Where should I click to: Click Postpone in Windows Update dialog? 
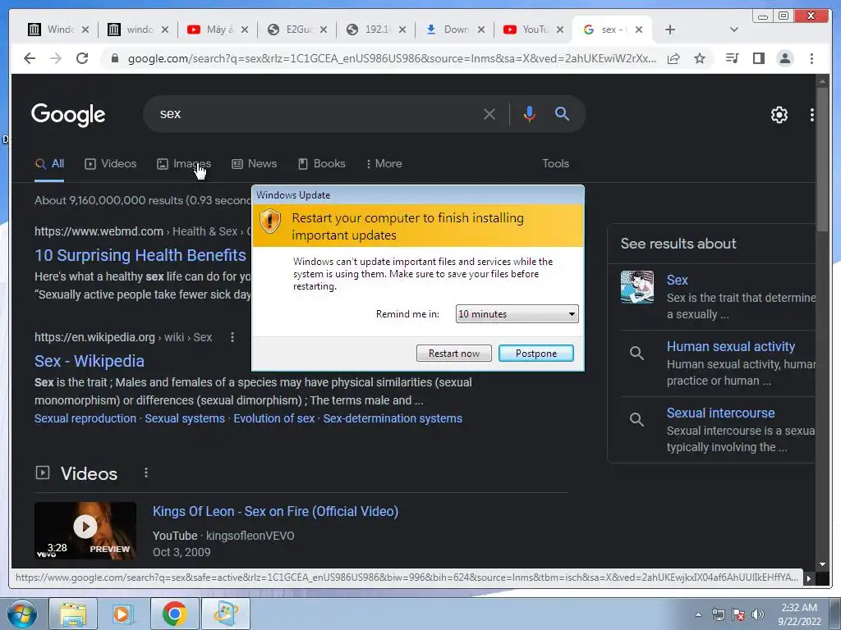(x=535, y=353)
